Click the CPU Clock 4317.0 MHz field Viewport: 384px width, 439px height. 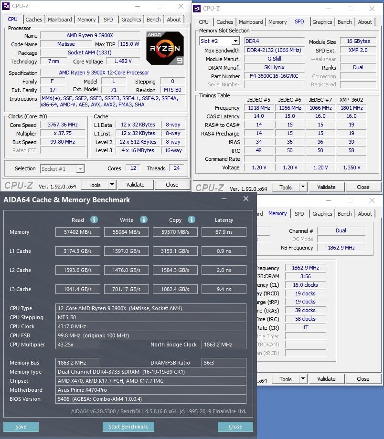tap(151, 326)
